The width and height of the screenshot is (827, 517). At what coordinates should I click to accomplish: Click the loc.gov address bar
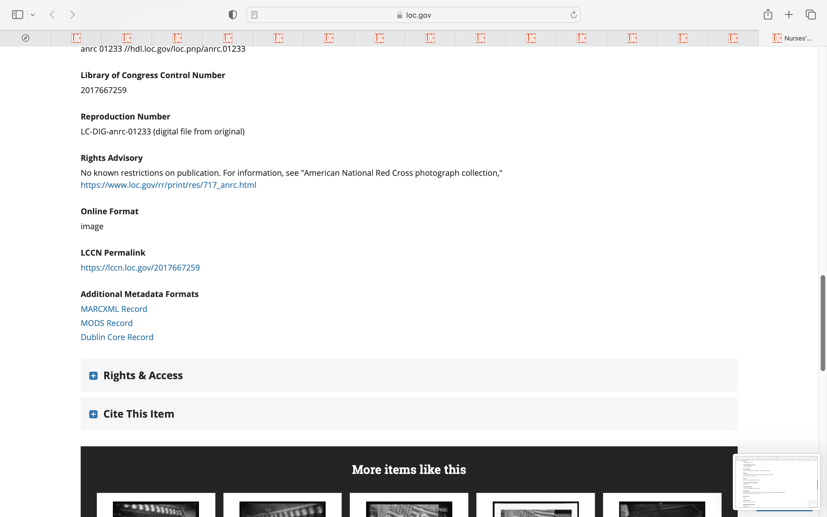click(x=413, y=15)
